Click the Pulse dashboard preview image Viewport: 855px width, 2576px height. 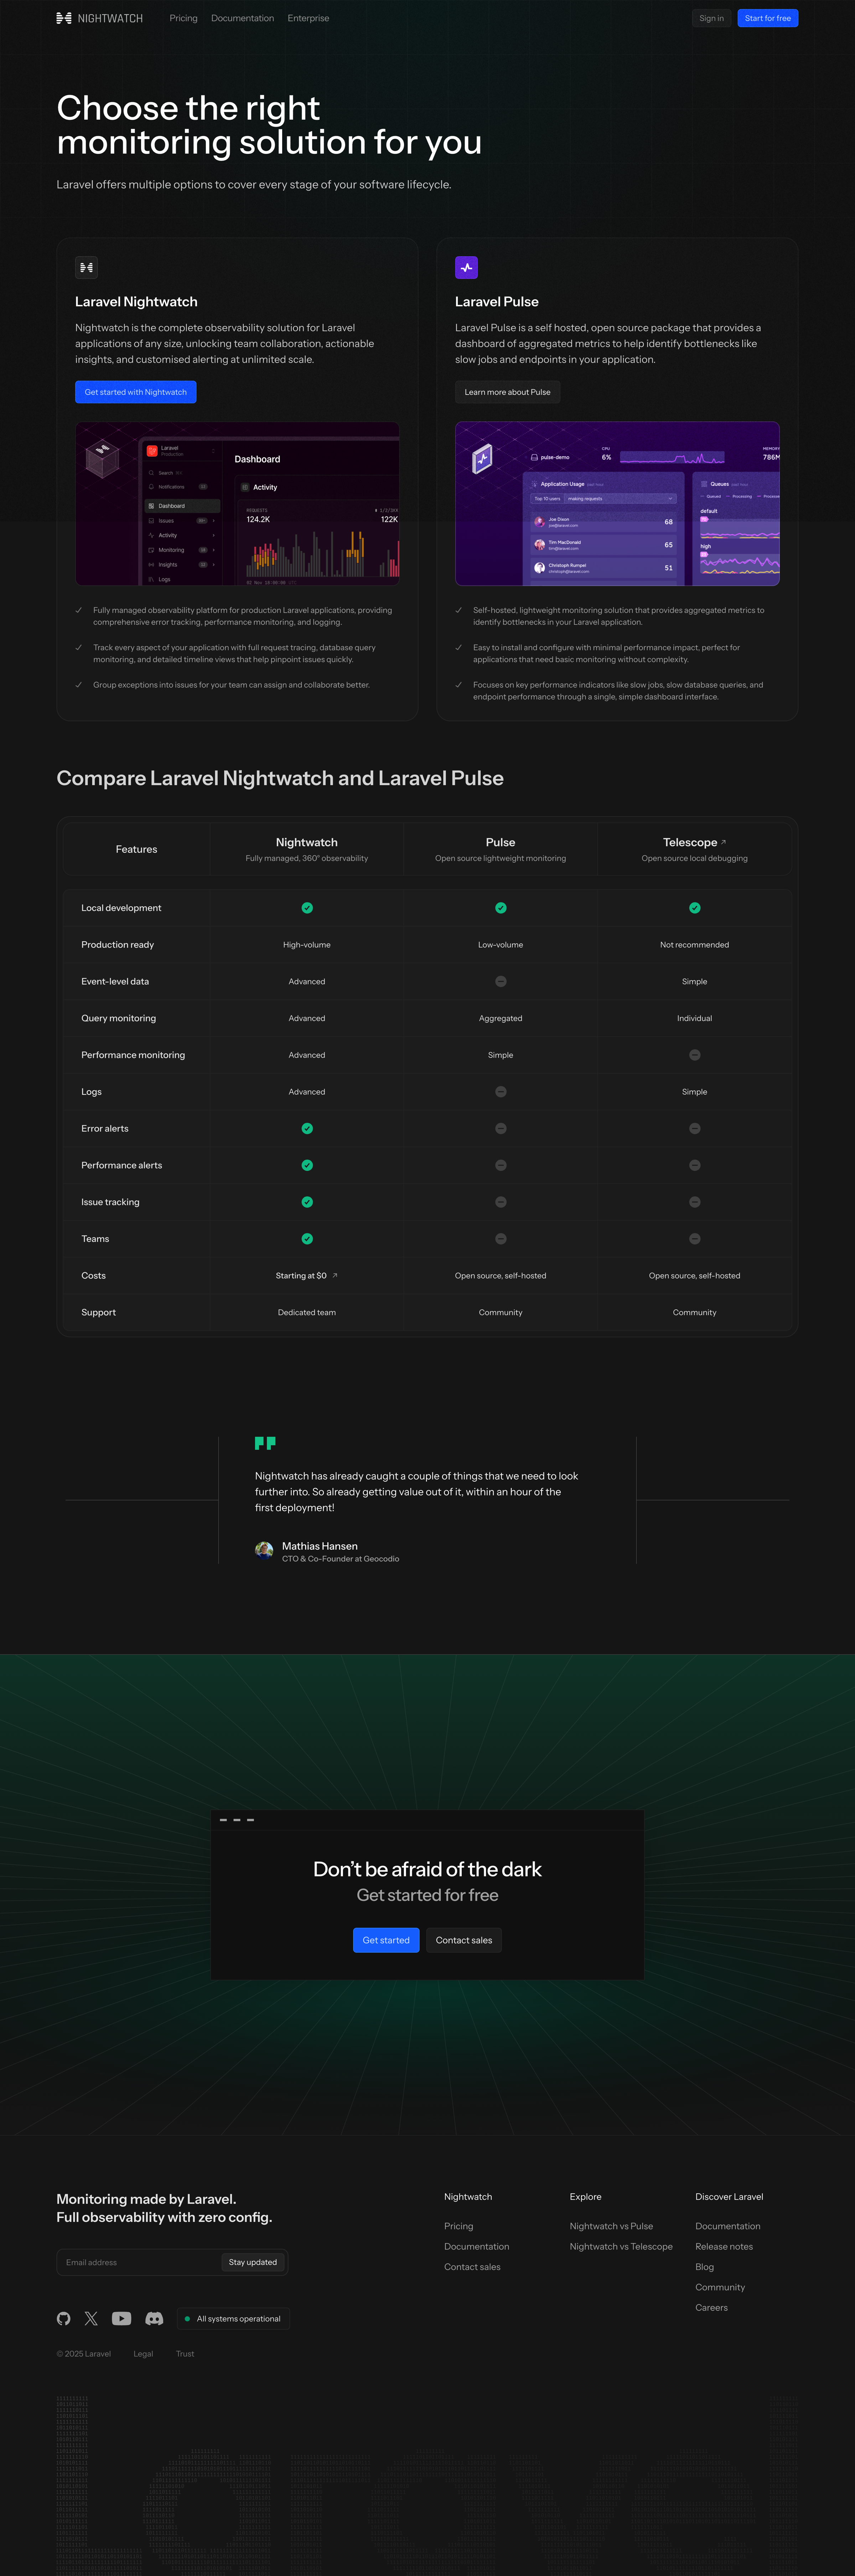click(x=617, y=503)
